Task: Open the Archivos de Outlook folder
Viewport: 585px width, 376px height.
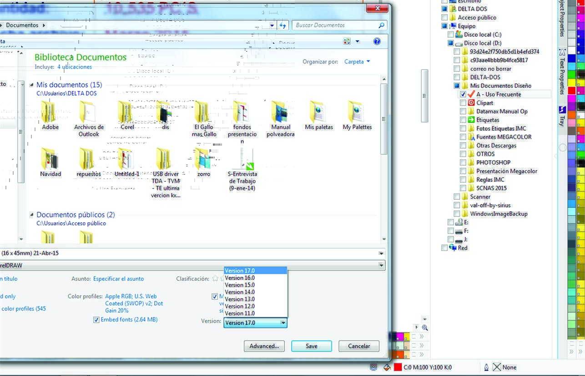Action: coord(89,118)
